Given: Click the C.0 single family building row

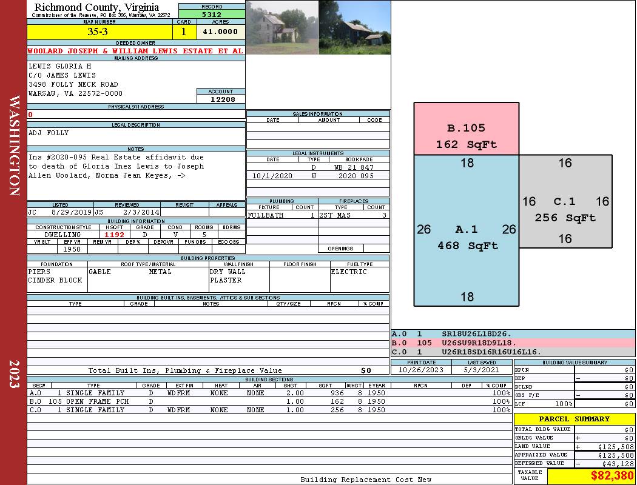Looking at the screenshot, I should (x=269, y=410).
